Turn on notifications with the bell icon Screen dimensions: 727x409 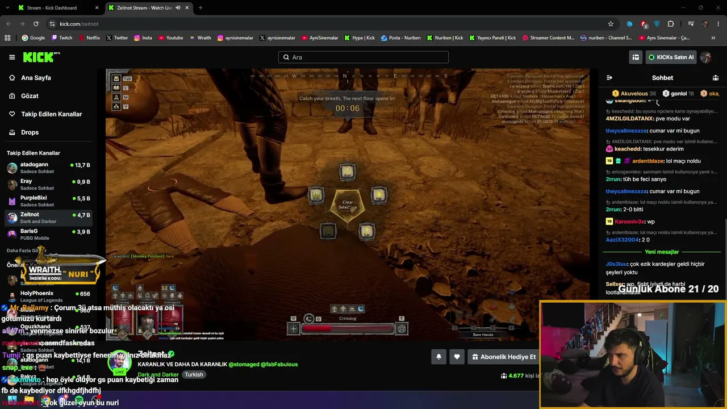(x=438, y=357)
